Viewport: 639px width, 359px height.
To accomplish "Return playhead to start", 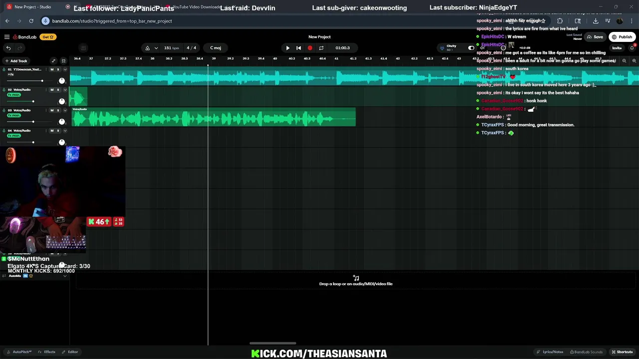I will [x=299, y=48].
